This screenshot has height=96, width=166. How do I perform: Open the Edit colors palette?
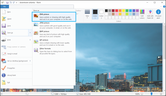(x=142, y=14)
